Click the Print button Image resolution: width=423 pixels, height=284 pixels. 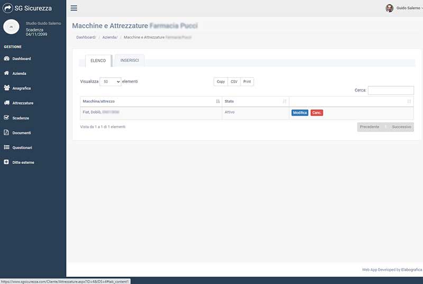coord(247,81)
